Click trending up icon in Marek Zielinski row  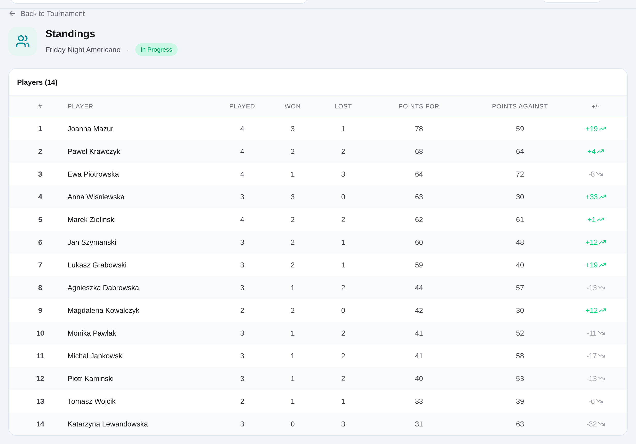tap(601, 219)
